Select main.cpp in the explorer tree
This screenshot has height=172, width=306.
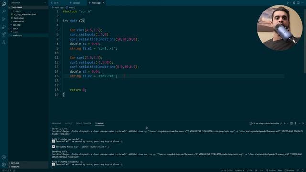coord(28,35)
